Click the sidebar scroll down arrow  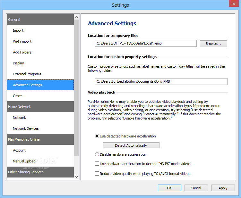click(x=77, y=177)
